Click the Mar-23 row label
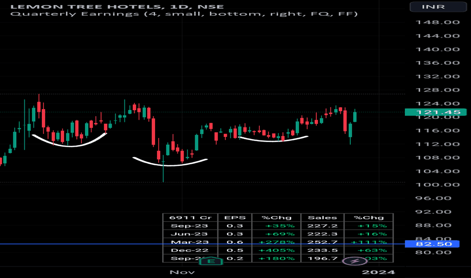 190,242
